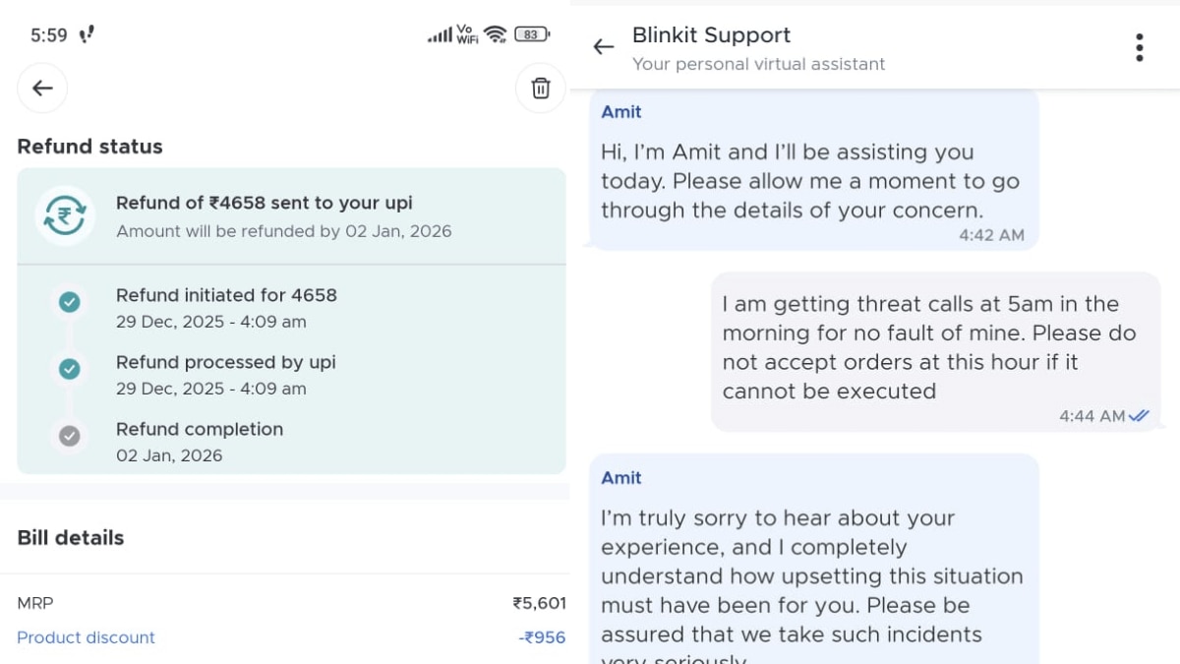Image resolution: width=1180 pixels, height=664 pixels.
Task: Tap the back arrow on refund page
Action: coord(42,89)
